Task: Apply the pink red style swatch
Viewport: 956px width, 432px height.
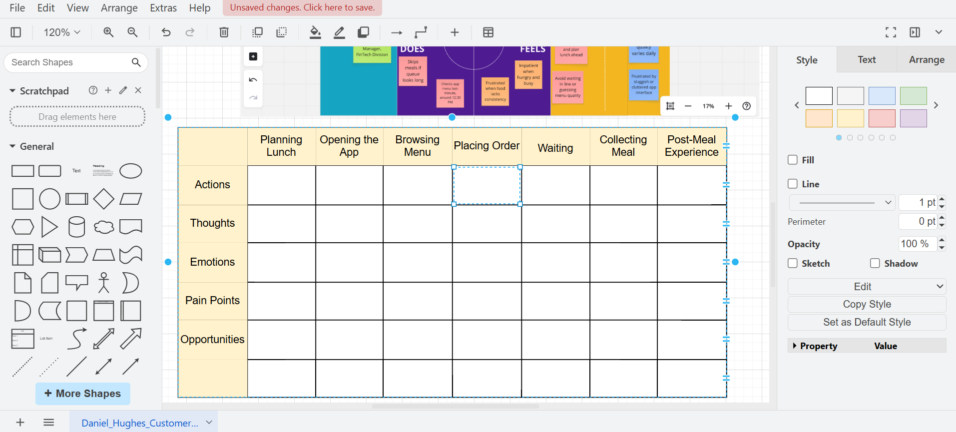Action: (x=882, y=118)
